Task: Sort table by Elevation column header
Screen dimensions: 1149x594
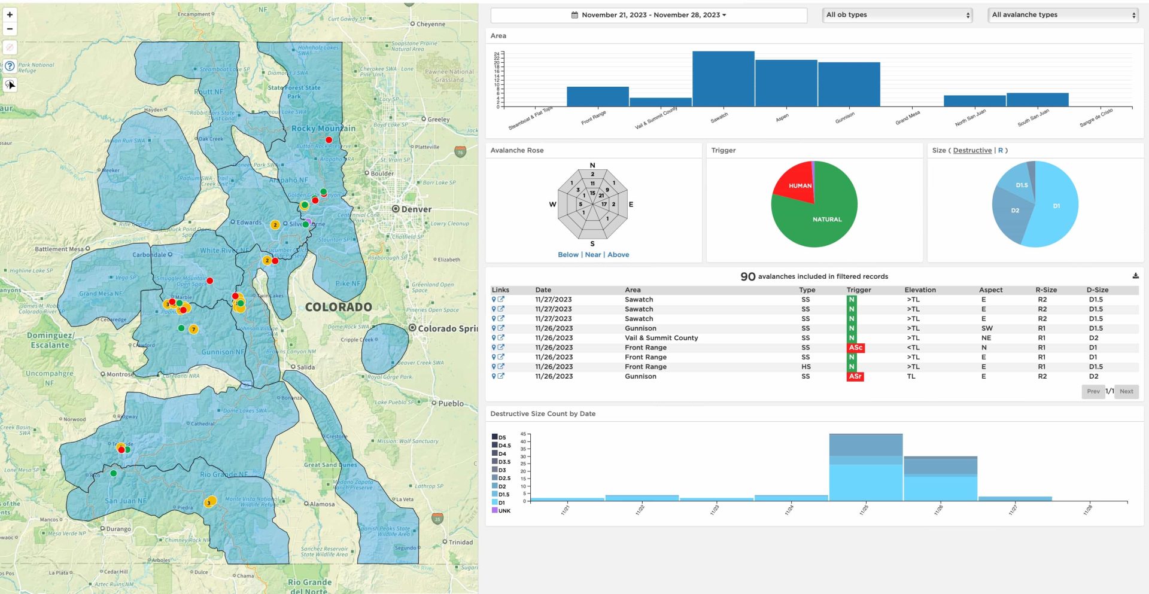Action: [920, 290]
